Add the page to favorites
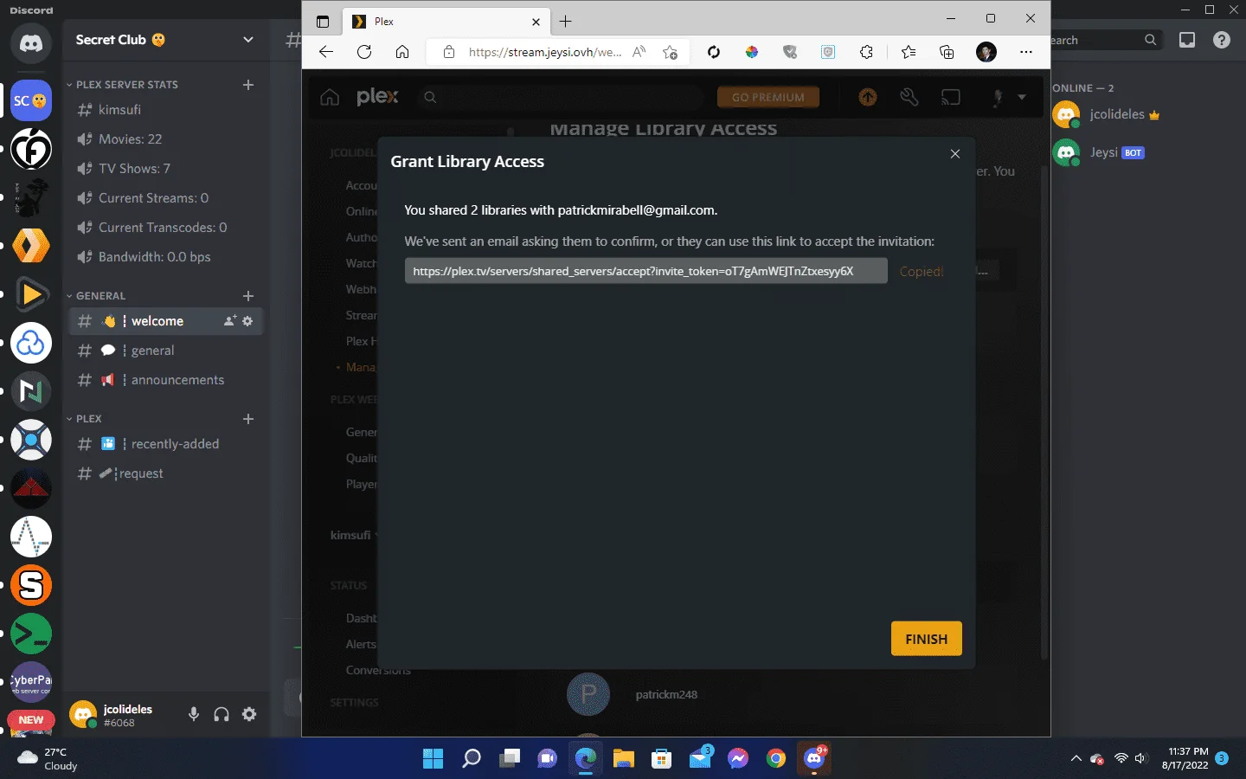 point(670,52)
